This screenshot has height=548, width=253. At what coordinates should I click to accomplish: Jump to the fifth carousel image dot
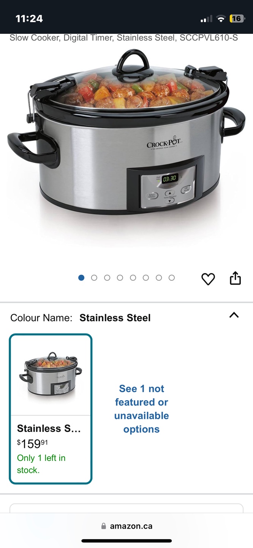pos(133,278)
